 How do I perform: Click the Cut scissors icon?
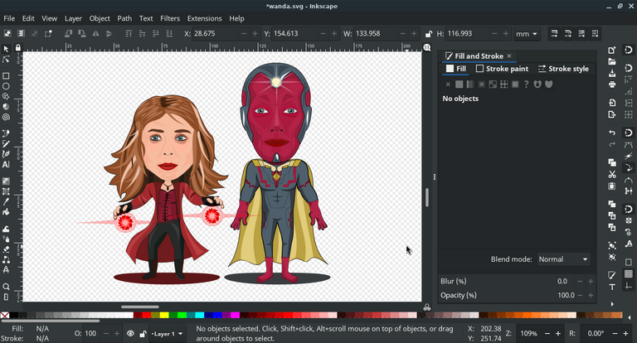(612, 175)
